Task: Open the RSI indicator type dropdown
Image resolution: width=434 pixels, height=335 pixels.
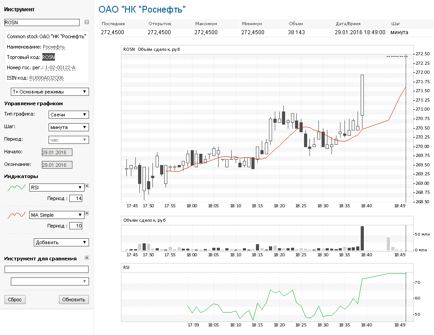Action: 57,188
